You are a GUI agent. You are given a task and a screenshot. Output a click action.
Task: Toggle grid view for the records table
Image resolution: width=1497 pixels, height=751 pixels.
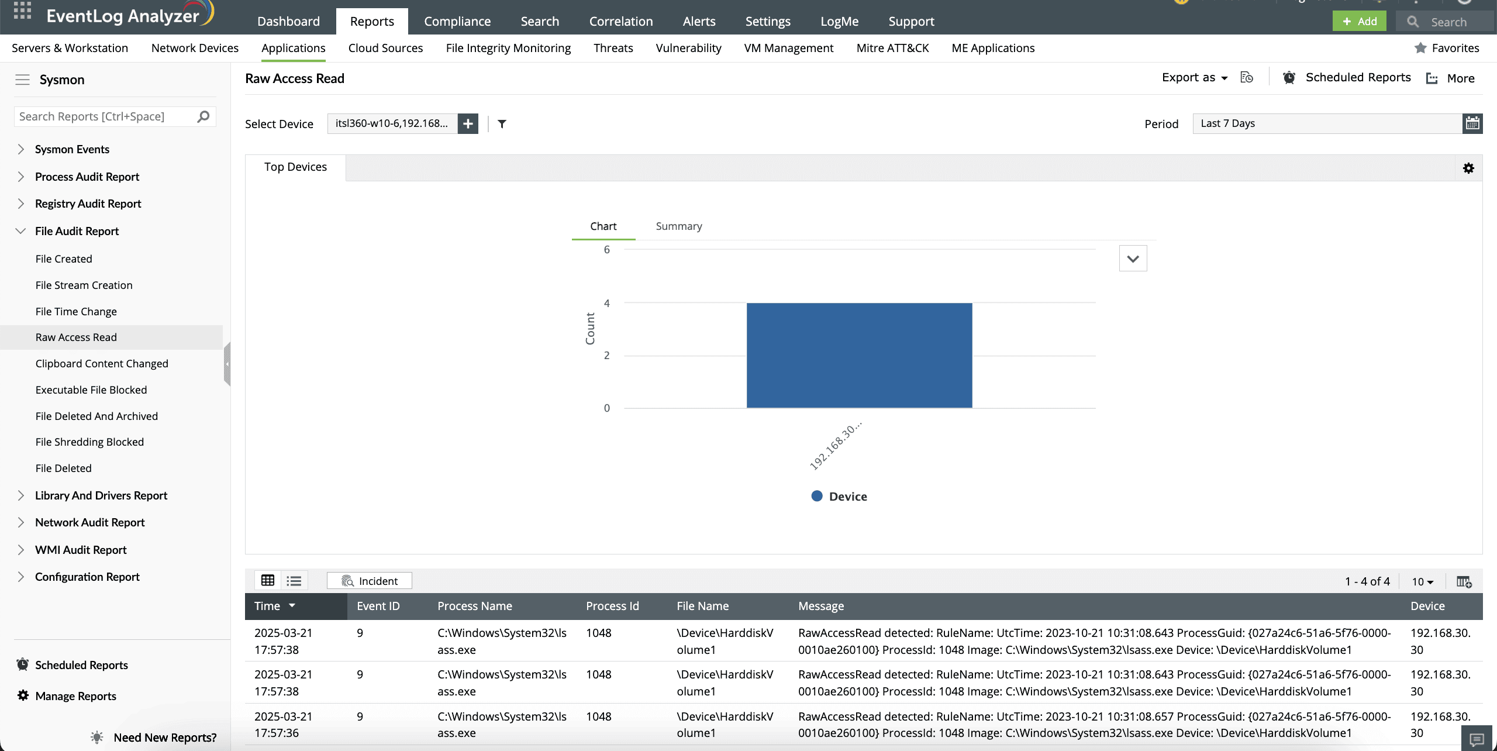267,580
